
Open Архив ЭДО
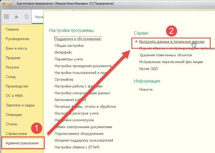(148, 69)
